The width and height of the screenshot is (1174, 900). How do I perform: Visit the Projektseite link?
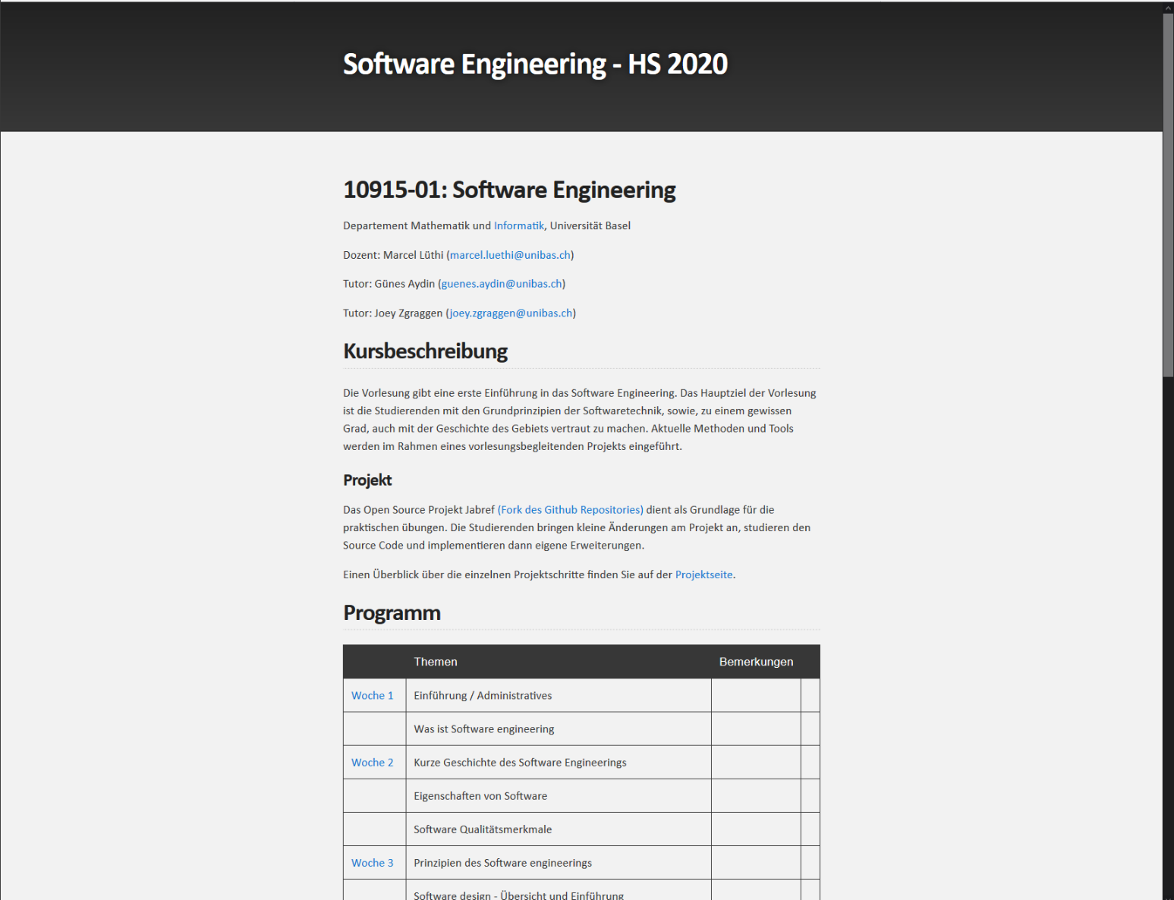703,574
